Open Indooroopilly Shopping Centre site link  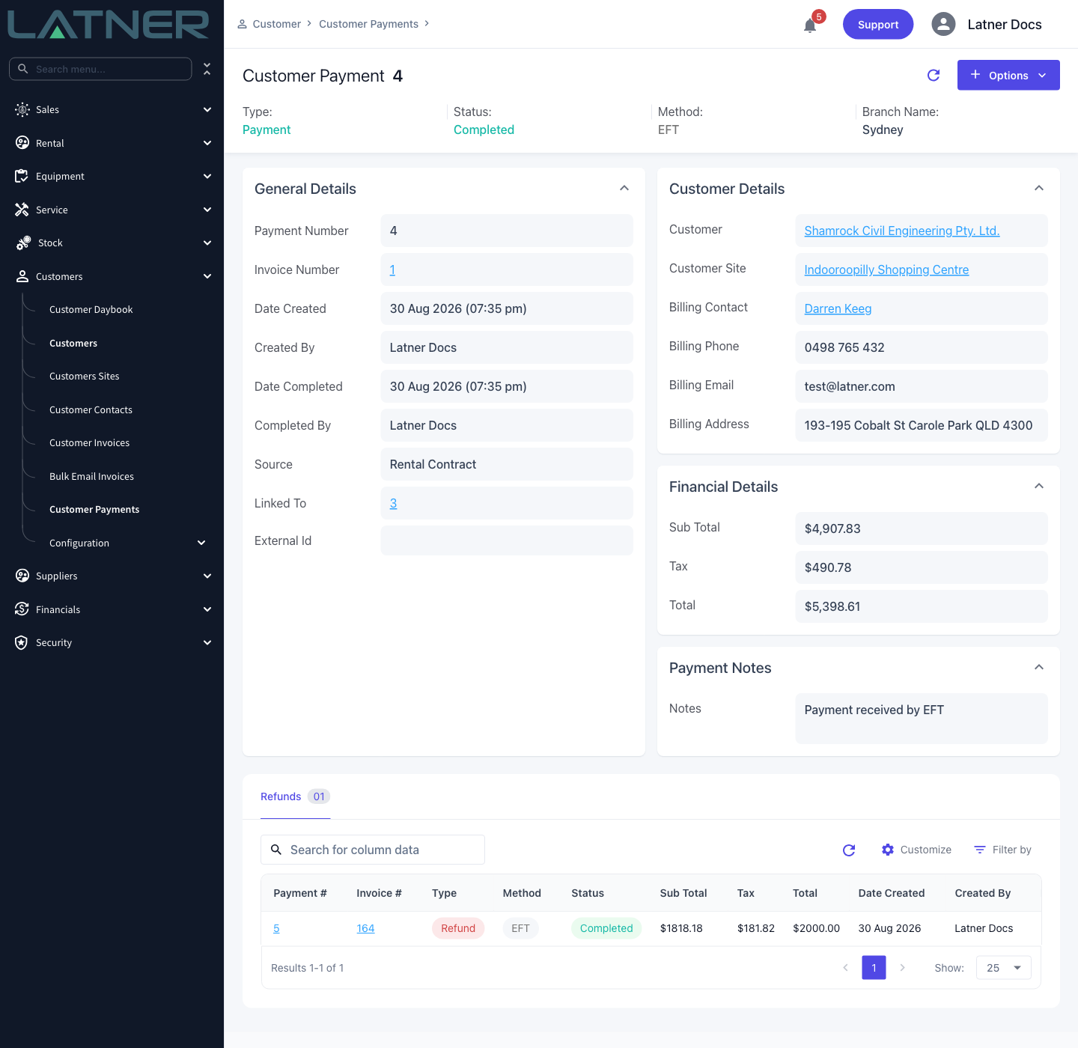886,269
